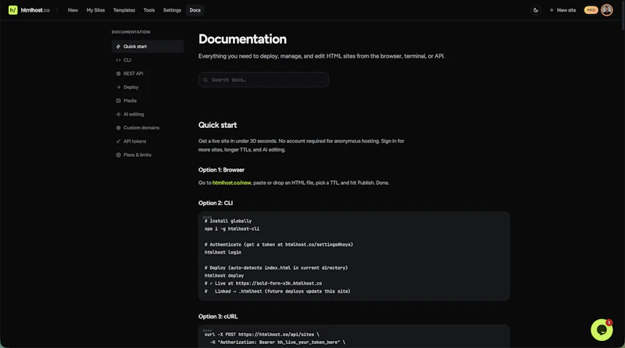Click the Custom domains globe icon
The width and height of the screenshot is (625, 348).
[119, 128]
